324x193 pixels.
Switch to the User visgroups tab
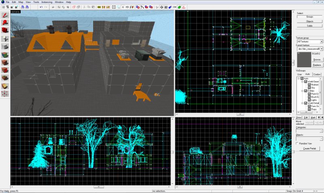tap(299, 74)
